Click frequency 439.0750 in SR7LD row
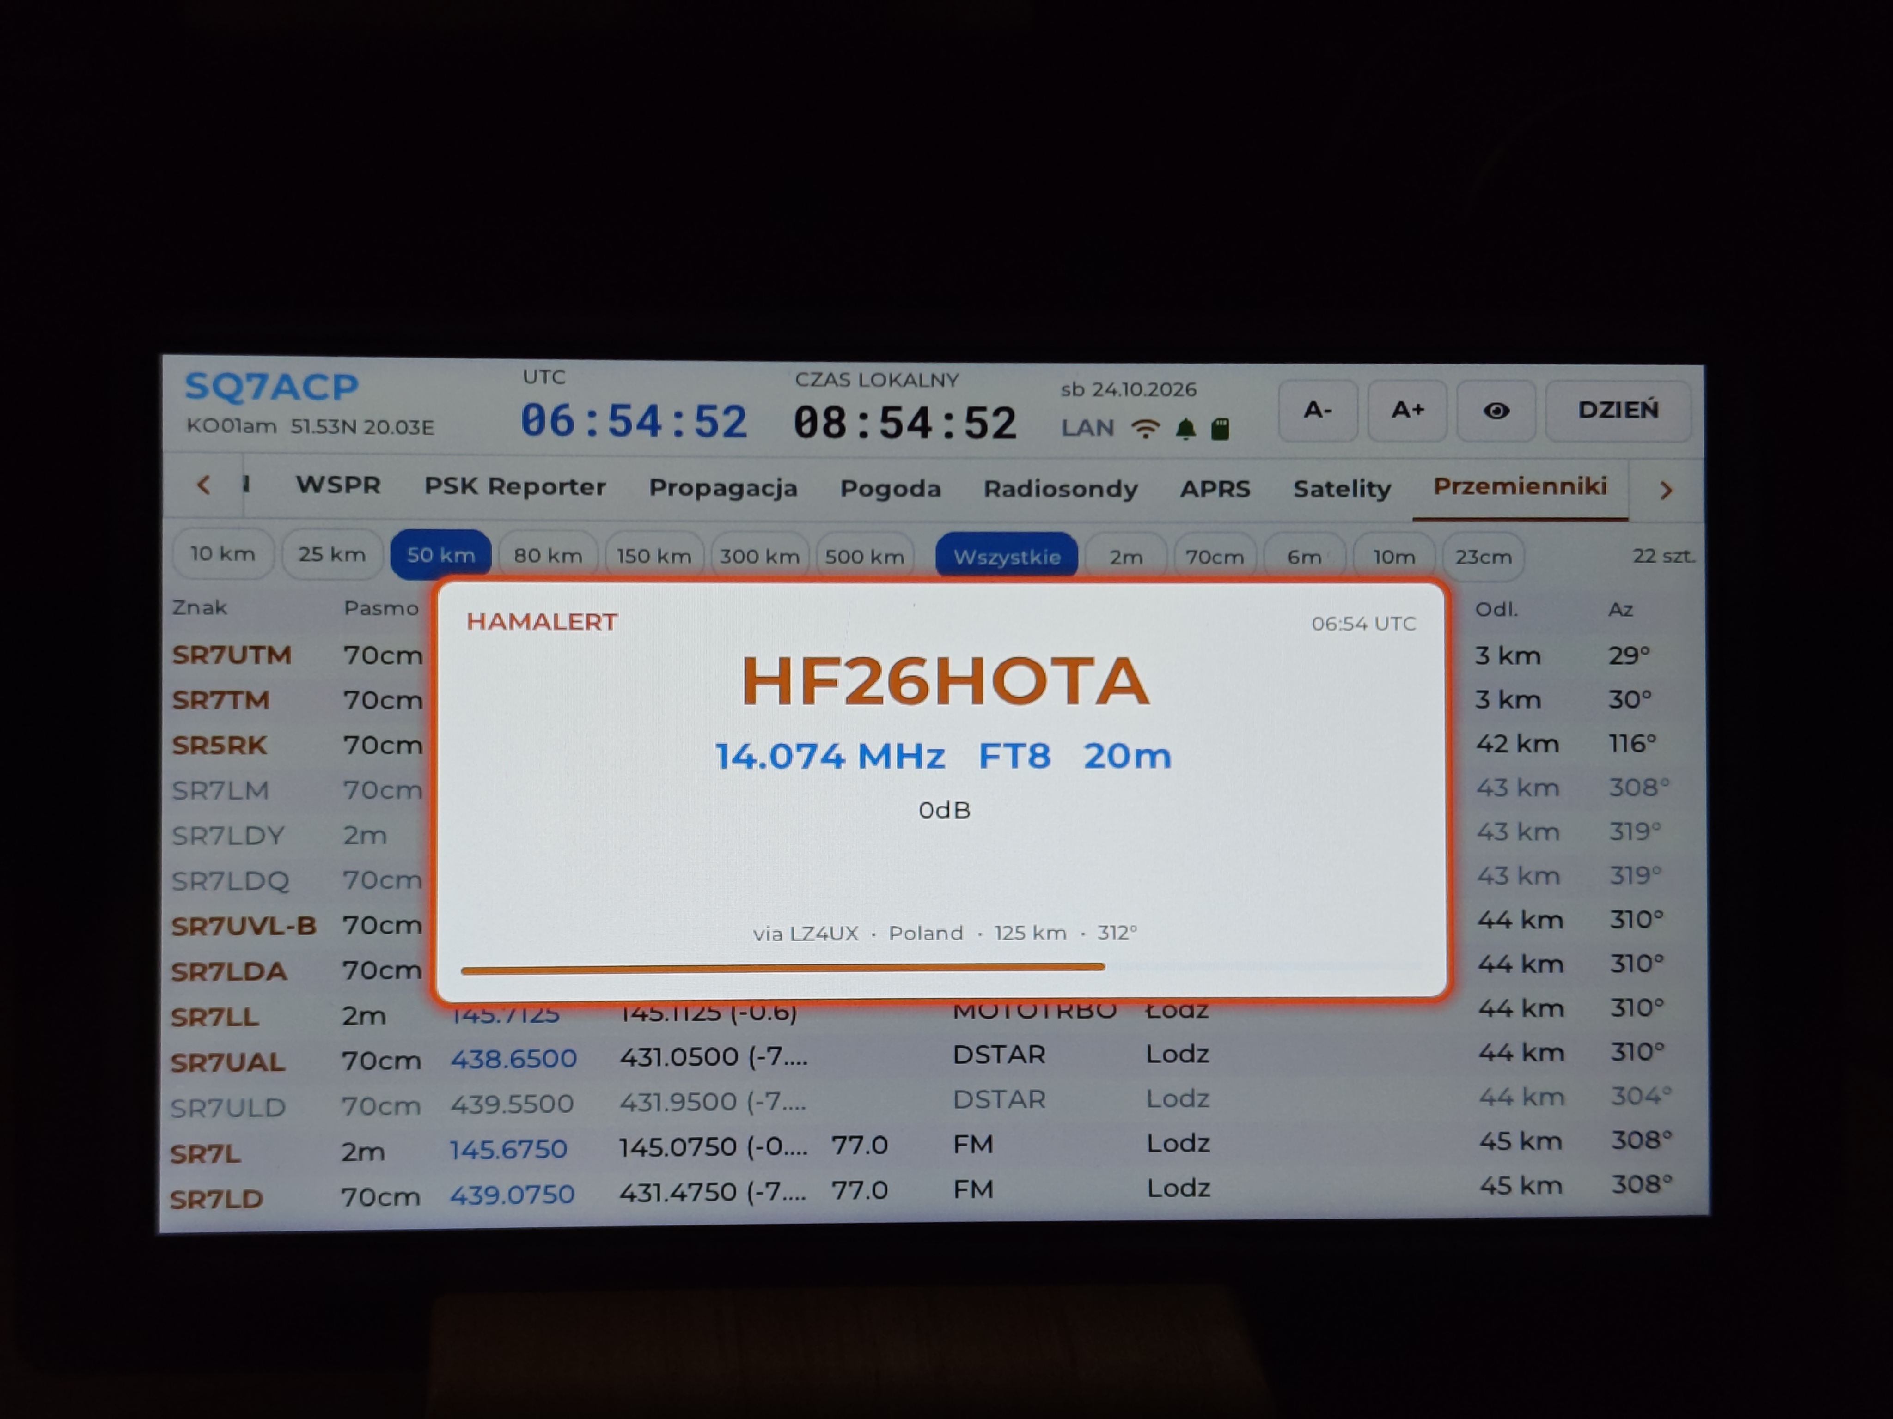The height and width of the screenshot is (1419, 1893). pyautogui.click(x=512, y=1194)
